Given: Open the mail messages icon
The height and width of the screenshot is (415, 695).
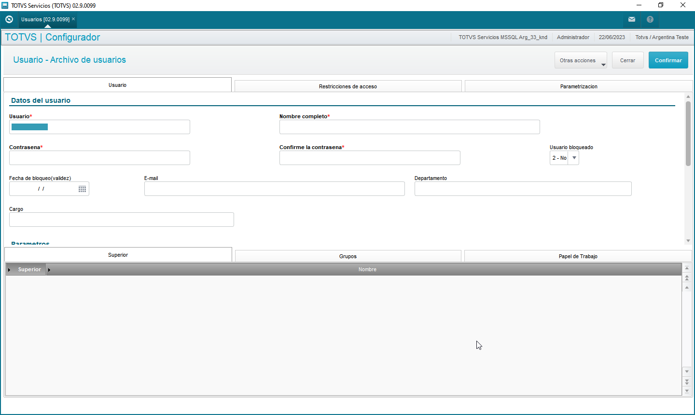Looking at the screenshot, I should pos(632,19).
